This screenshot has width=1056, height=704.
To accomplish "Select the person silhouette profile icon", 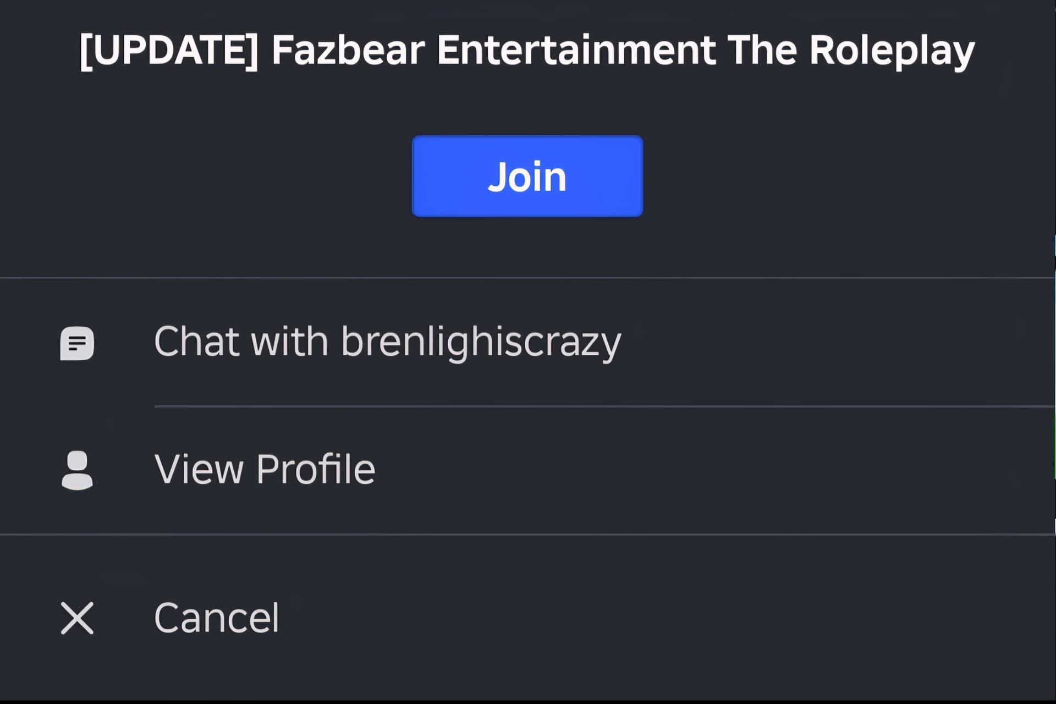I will 77,470.
